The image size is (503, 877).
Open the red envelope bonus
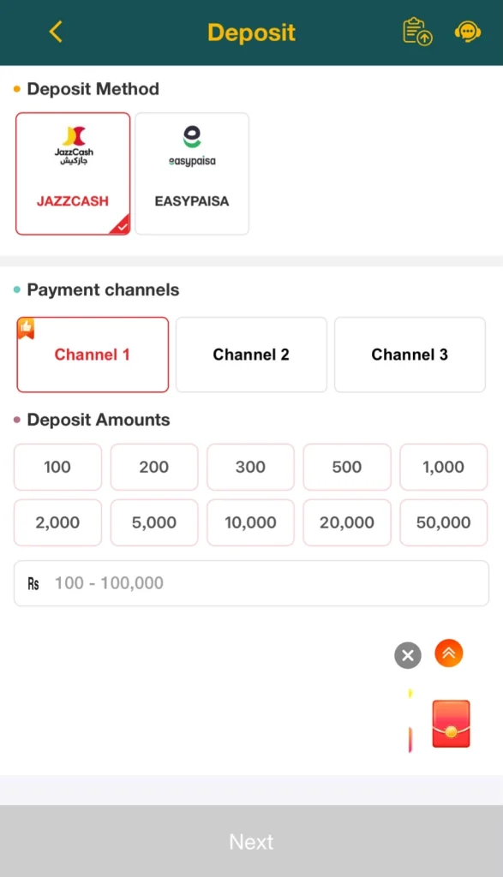[x=451, y=724]
